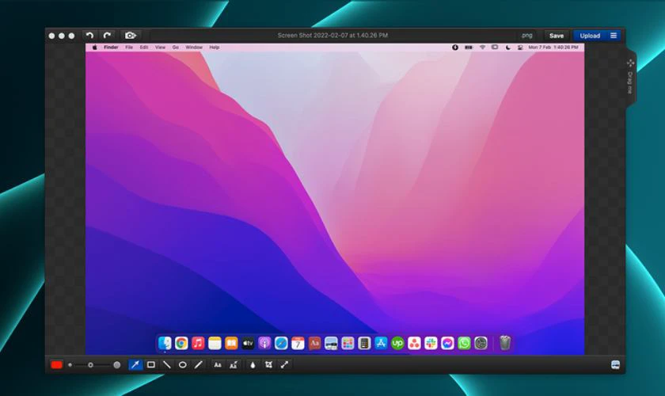
Task: Select the Crop tool
Action: 268,365
